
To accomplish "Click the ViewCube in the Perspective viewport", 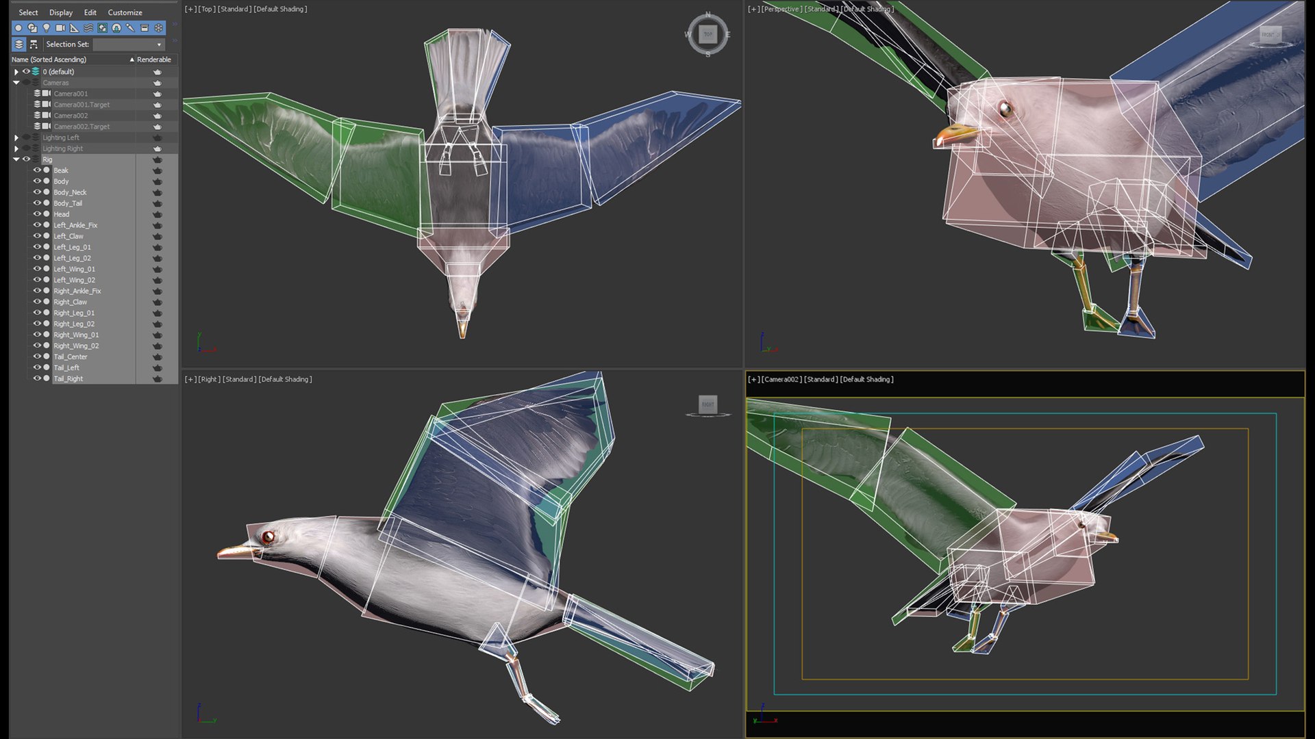I will [1270, 35].
